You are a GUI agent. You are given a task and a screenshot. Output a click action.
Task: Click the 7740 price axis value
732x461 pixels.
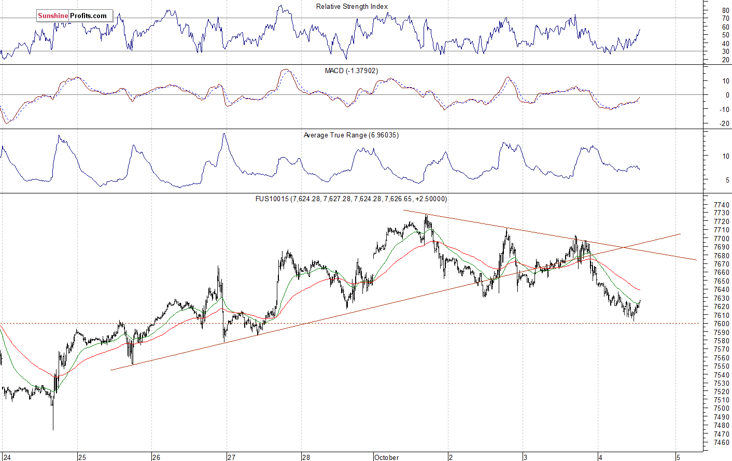(722, 205)
